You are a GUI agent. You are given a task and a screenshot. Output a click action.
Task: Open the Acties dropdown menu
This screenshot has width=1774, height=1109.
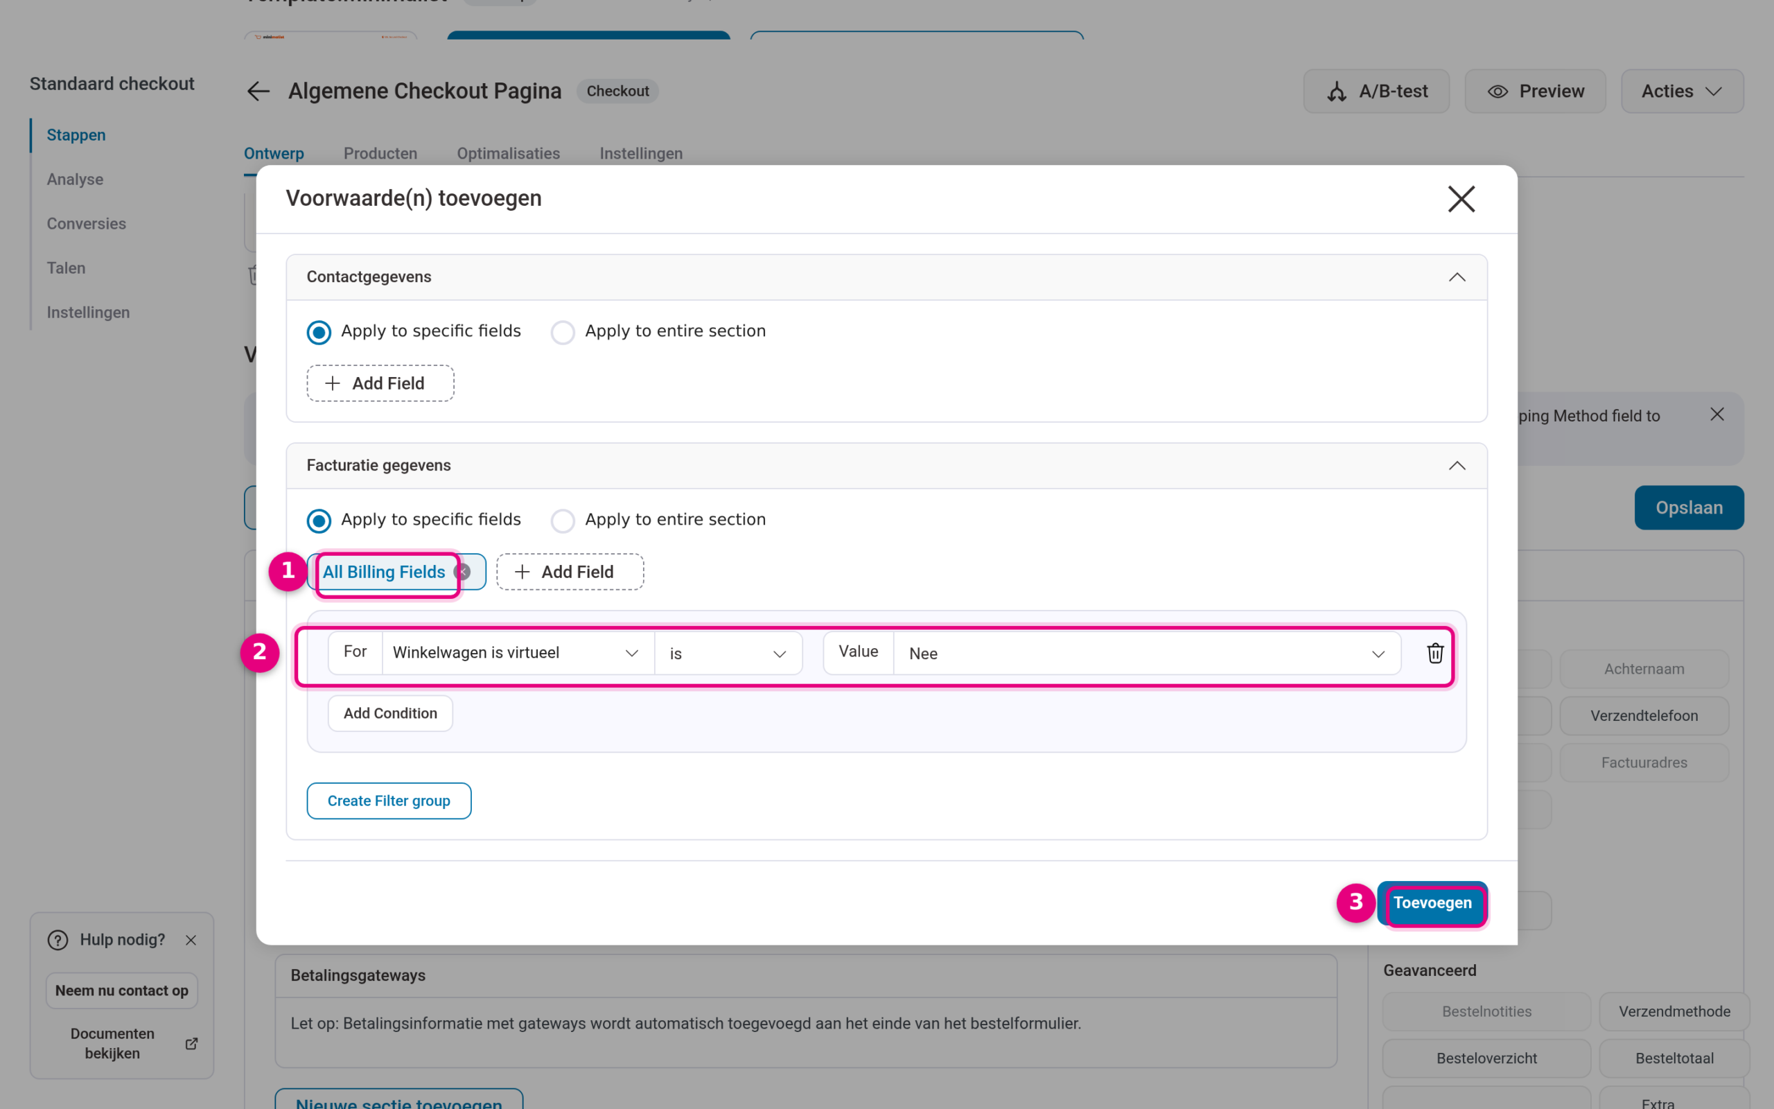click(1682, 91)
